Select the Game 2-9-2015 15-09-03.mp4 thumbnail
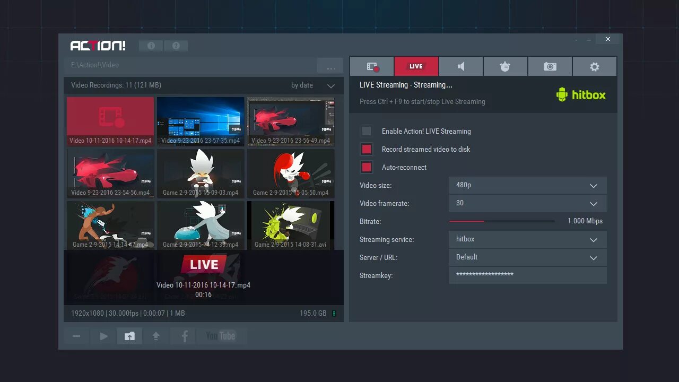This screenshot has height=382, width=679. (x=201, y=173)
